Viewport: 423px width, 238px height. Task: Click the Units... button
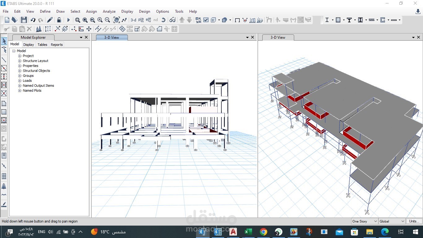414,221
